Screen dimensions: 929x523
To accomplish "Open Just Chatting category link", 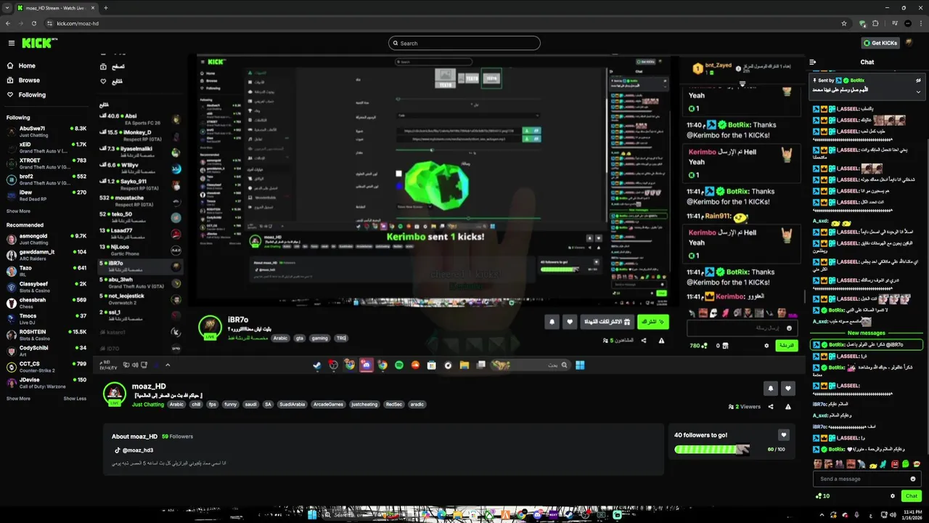I will click(148, 405).
